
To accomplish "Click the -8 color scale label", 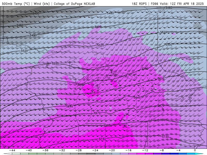I will pos(162,150).
